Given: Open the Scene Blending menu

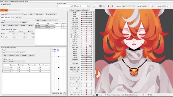Looking at the screenshot, I should (x=14, y=1).
